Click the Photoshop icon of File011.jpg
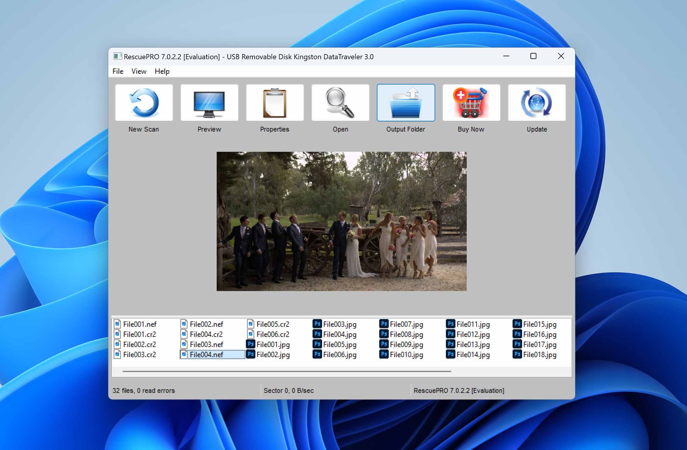This screenshot has height=450, width=687. pos(451,324)
